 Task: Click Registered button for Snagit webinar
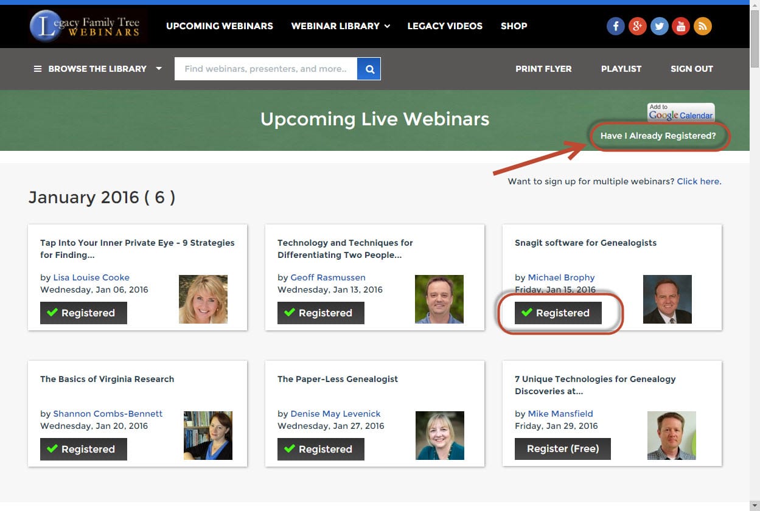[558, 313]
